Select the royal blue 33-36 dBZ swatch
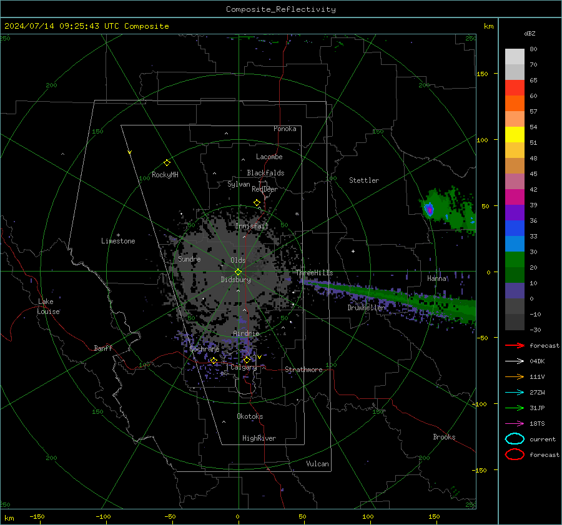 point(515,228)
